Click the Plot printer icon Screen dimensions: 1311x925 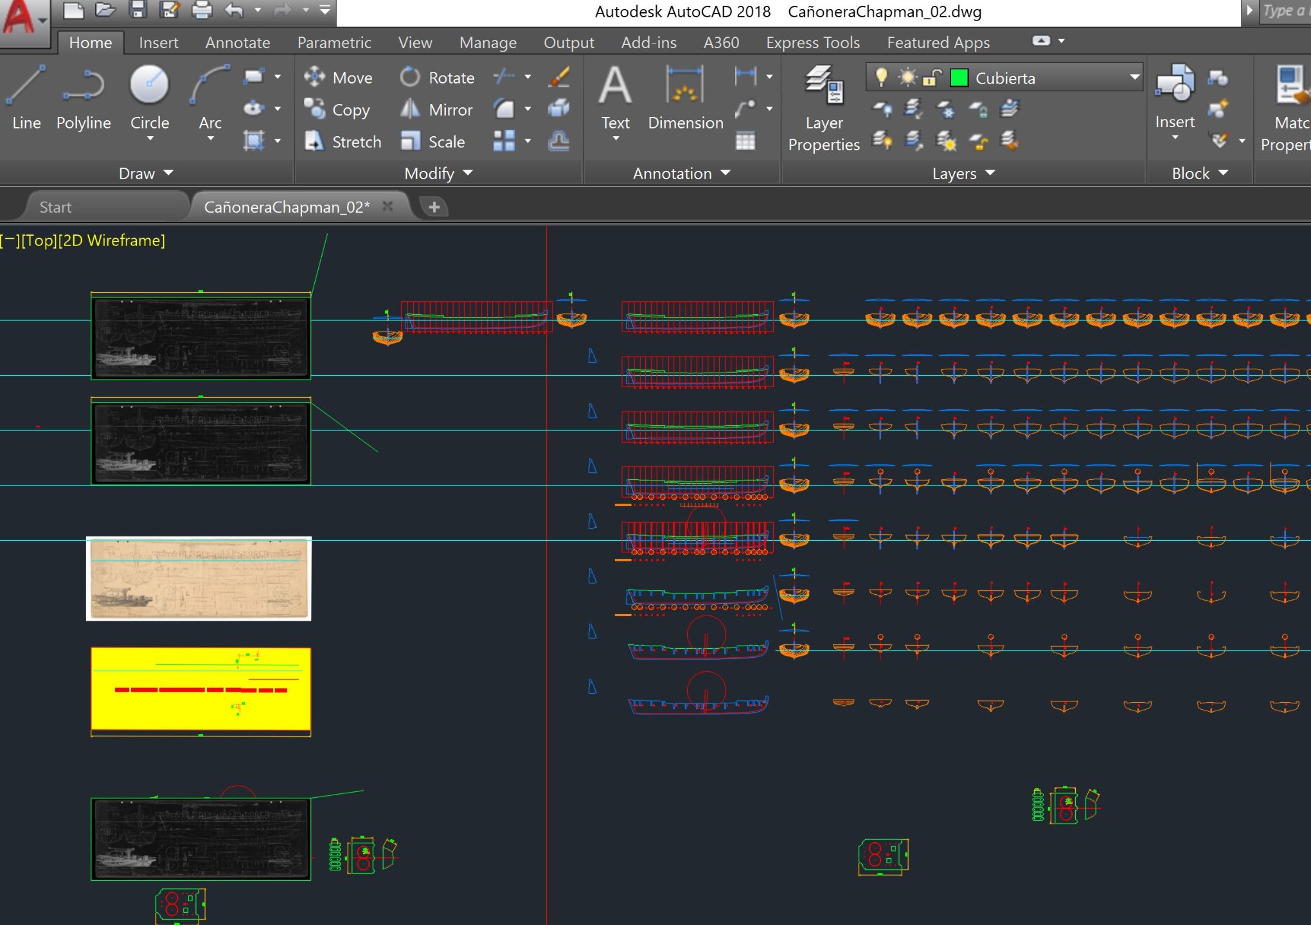point(202,10)
